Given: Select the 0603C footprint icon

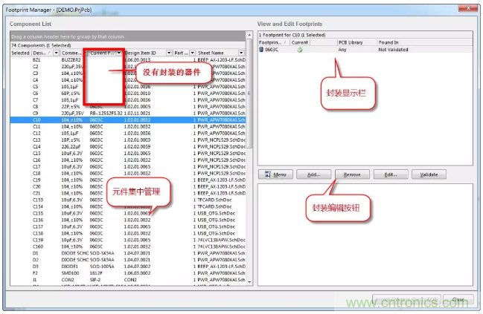Looking at the screenshot, I should pos(262,50).
